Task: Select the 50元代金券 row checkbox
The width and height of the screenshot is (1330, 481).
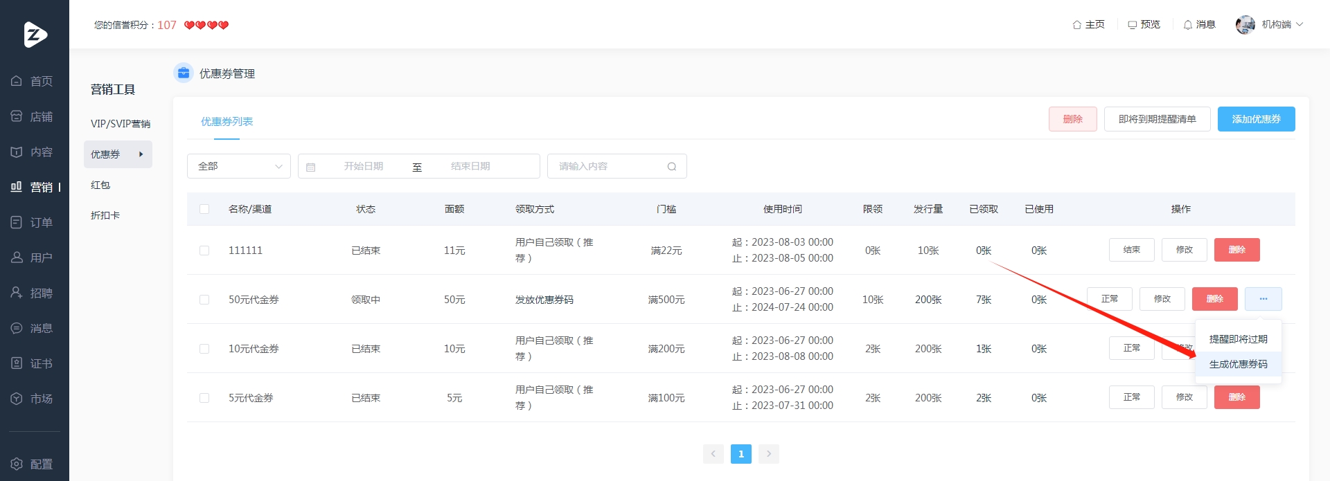Action: point(204,300)
